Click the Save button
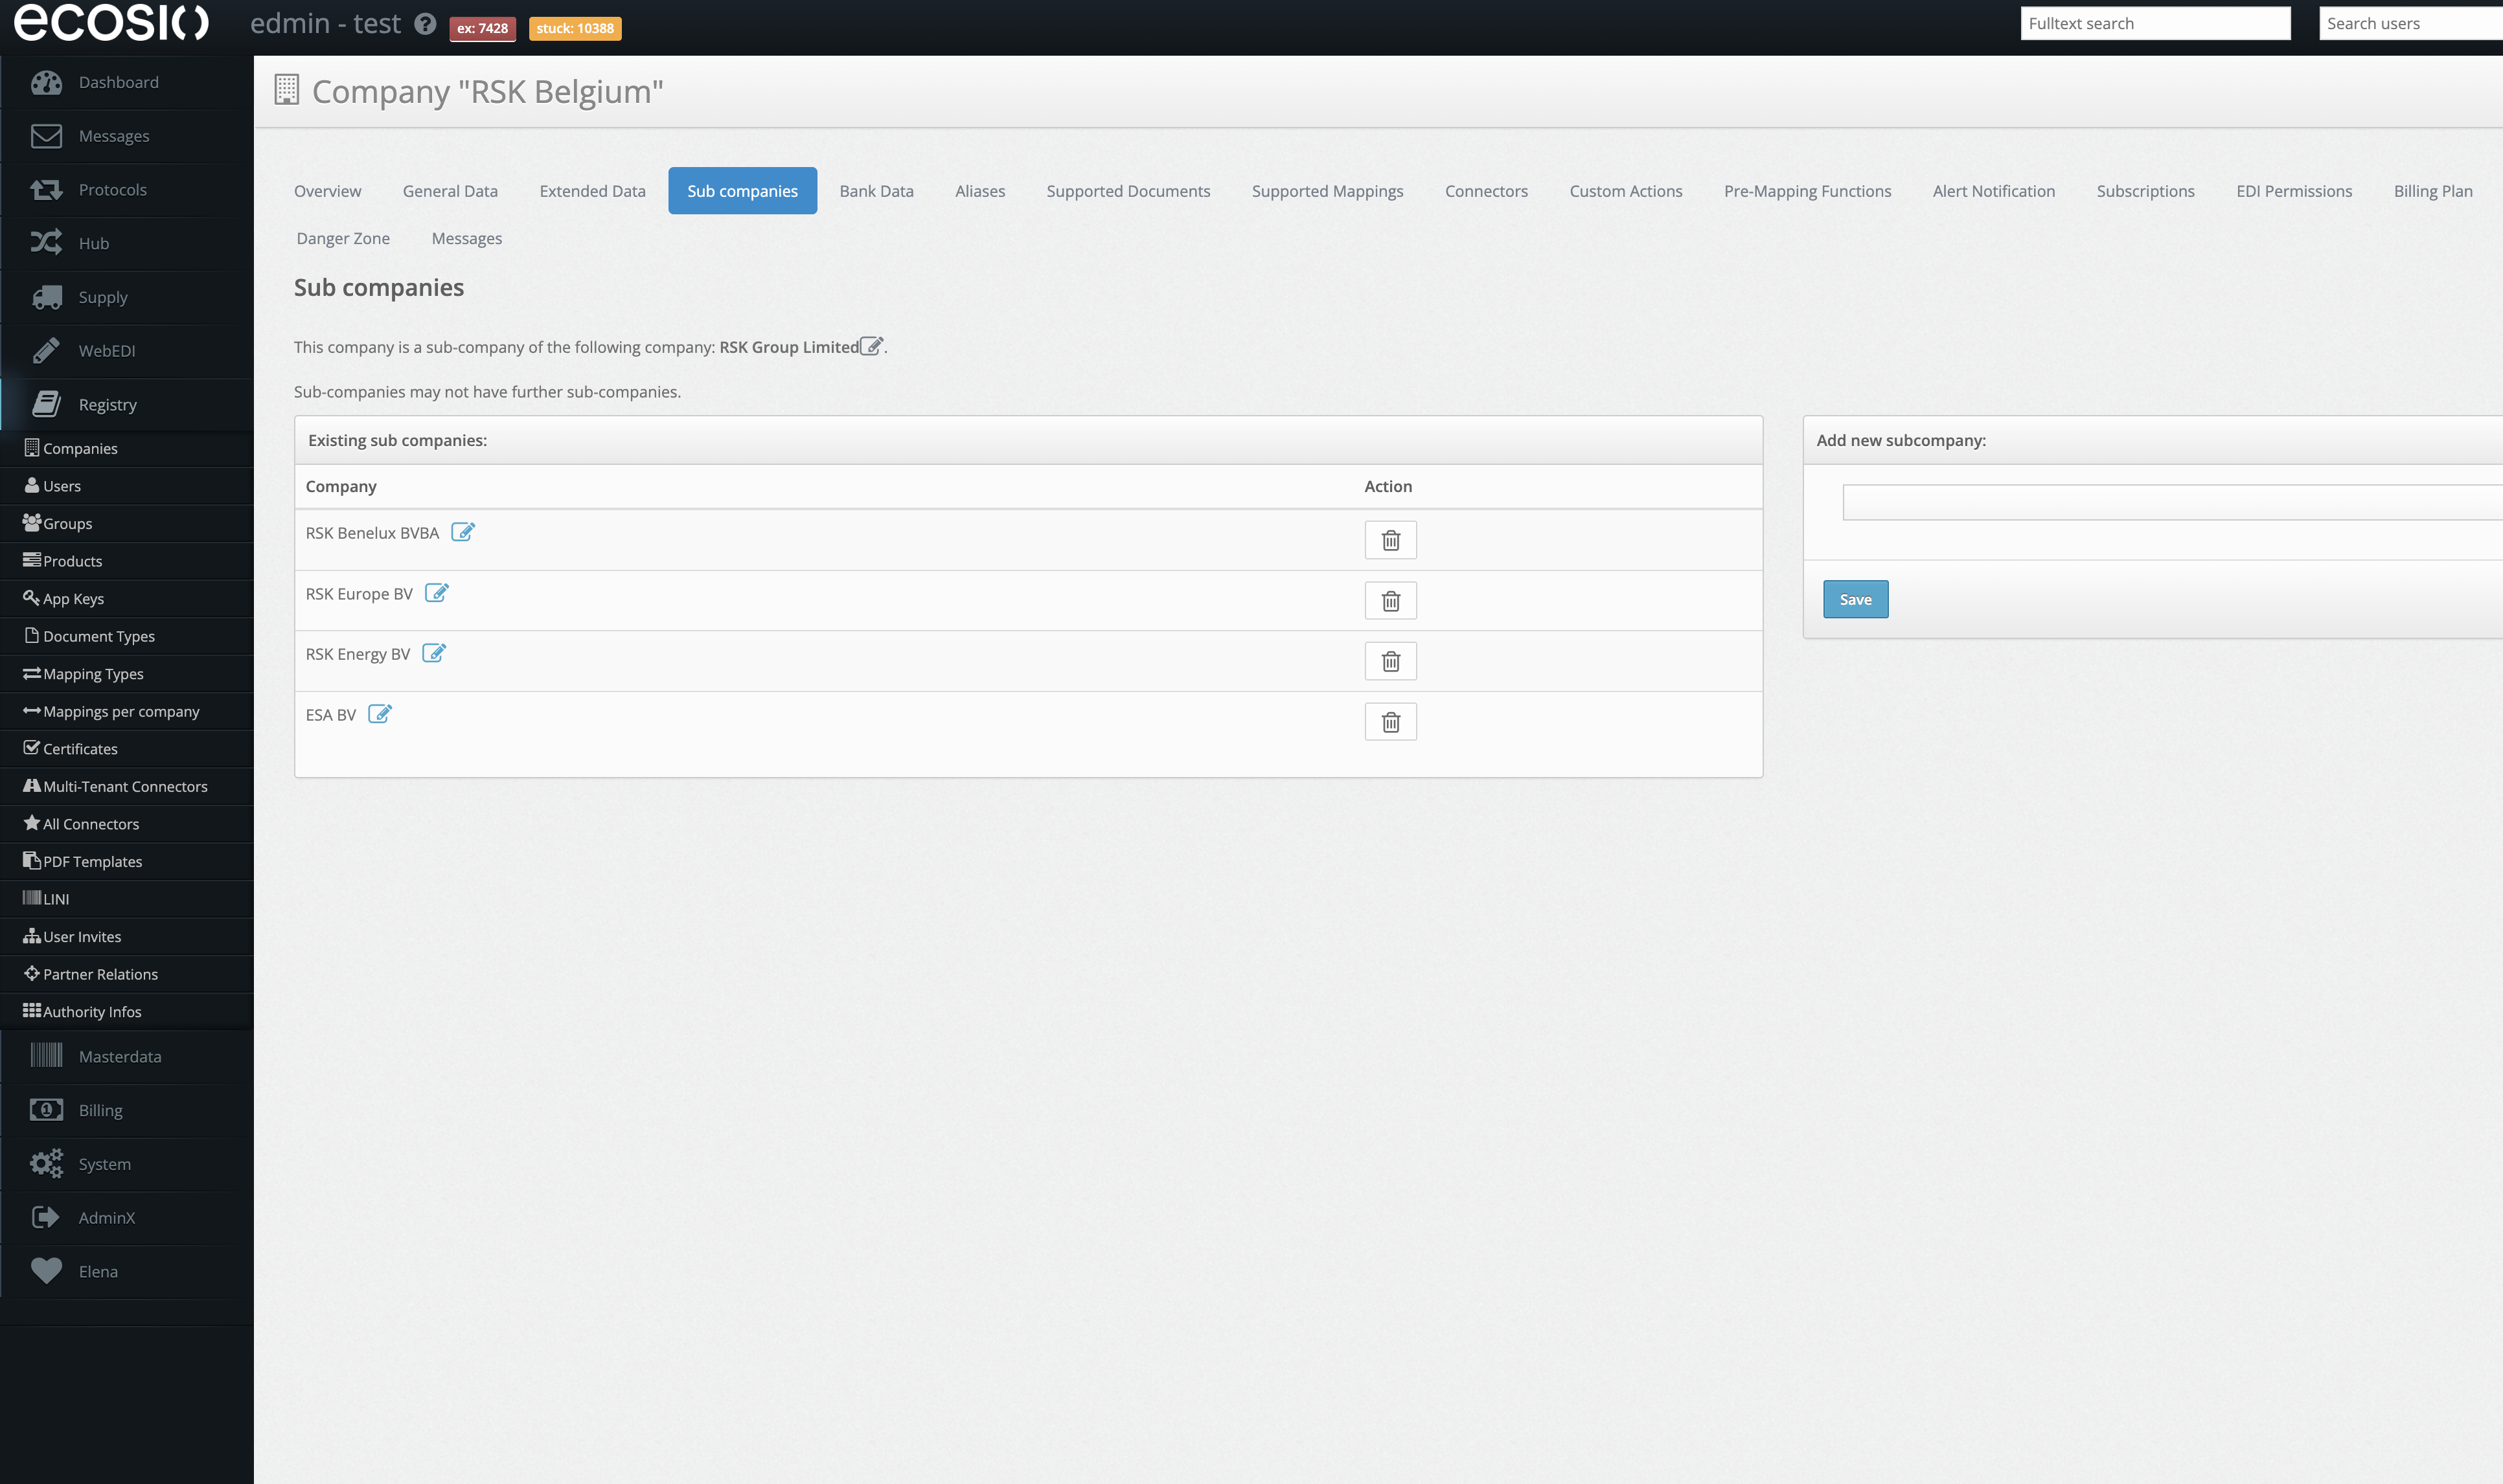Screen dimensions: 2503x1484 point(1856,599)
